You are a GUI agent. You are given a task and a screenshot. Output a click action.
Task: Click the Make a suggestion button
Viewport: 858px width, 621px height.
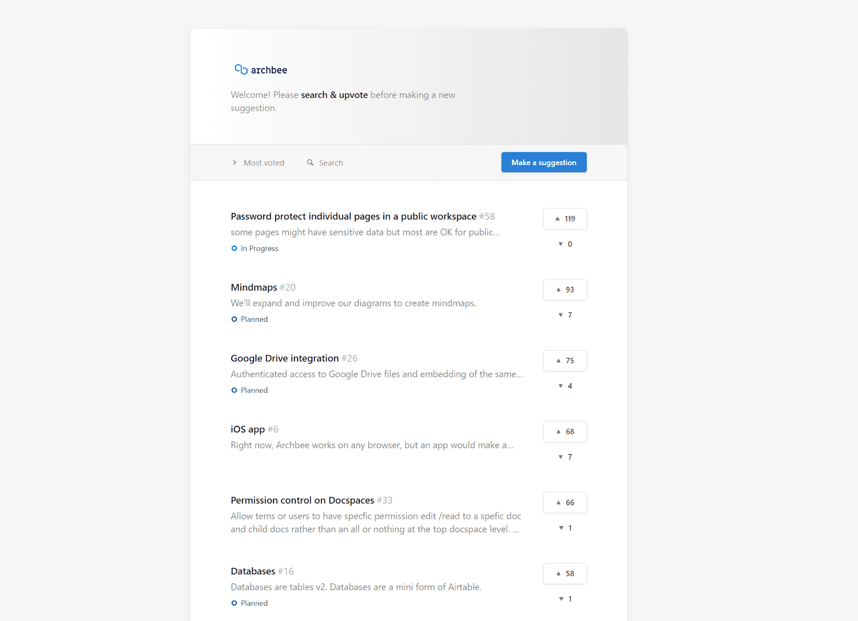coord(543,162)
